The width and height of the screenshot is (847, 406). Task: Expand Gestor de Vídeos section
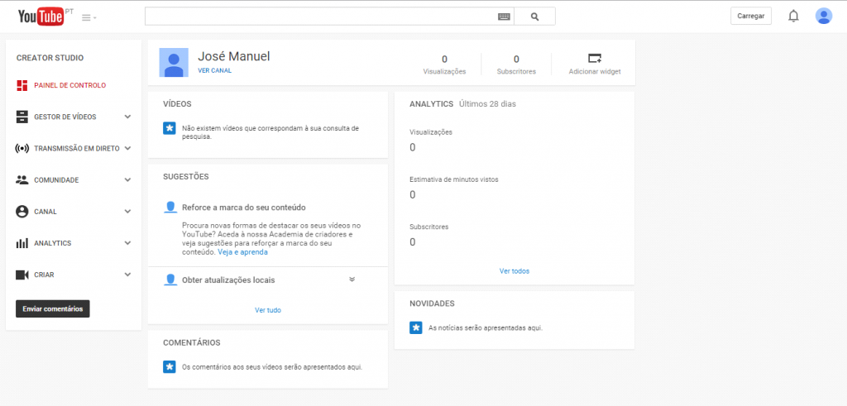(127, 117)
